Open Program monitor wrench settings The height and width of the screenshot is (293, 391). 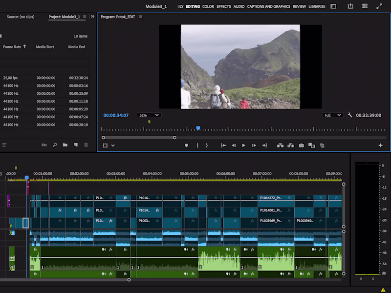click(x=350, y=115)
